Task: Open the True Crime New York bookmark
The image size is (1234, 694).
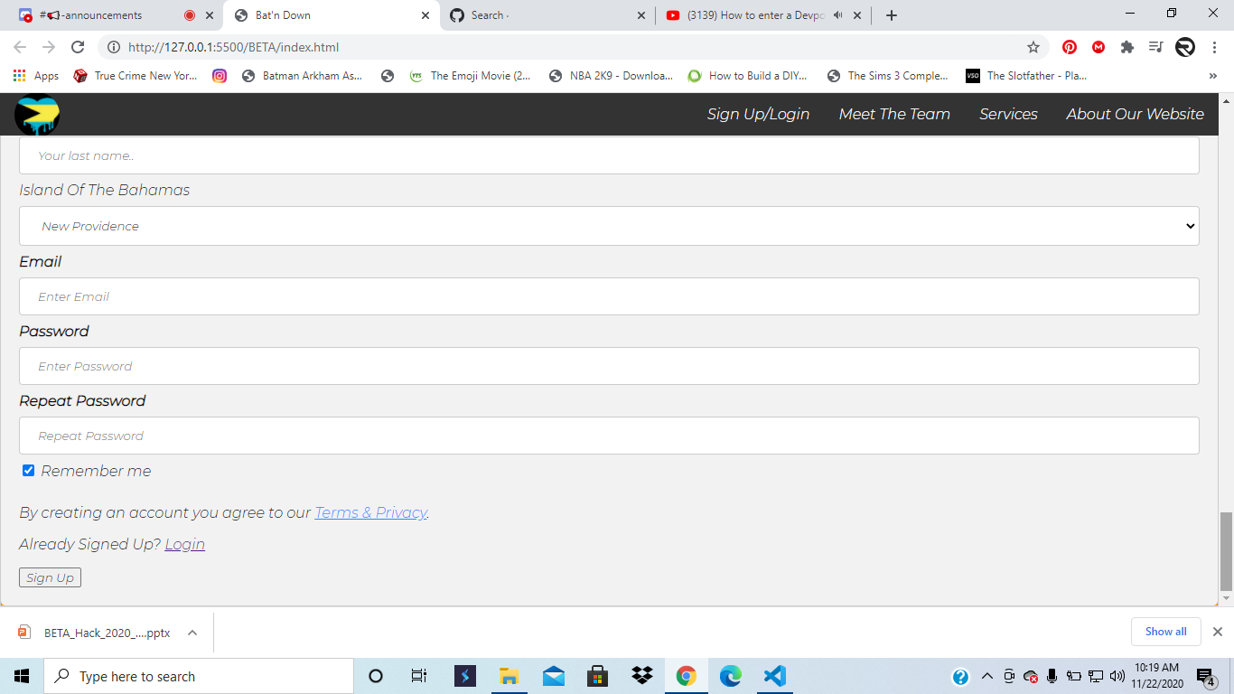Action: 136,76
